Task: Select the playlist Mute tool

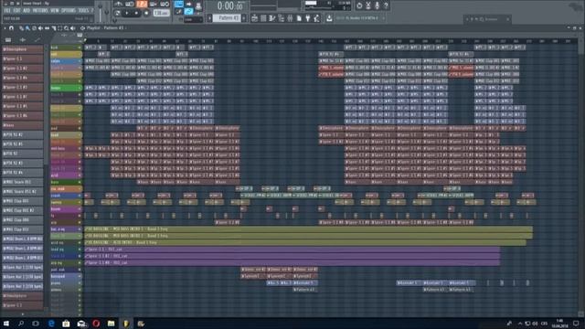Action: coord(40,28)
